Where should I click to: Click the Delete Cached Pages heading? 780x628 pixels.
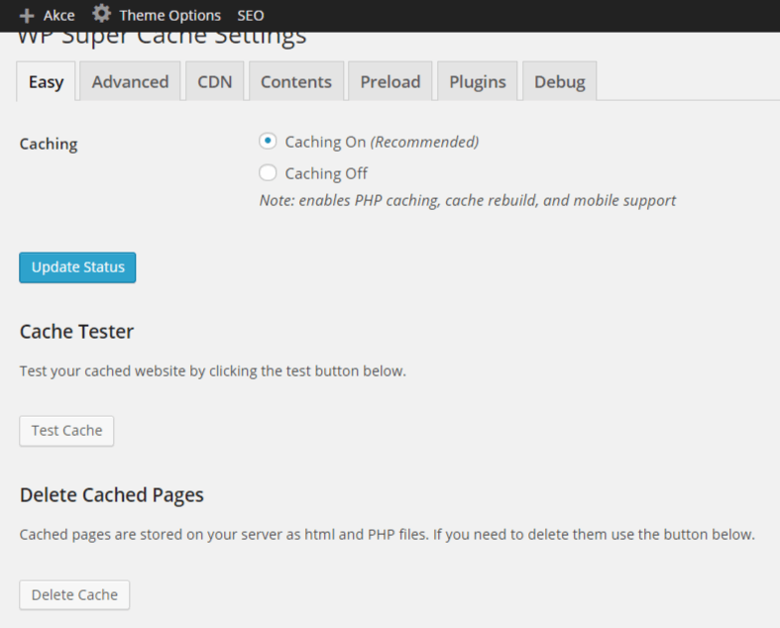pyautogui.click(x=112, y=495)
